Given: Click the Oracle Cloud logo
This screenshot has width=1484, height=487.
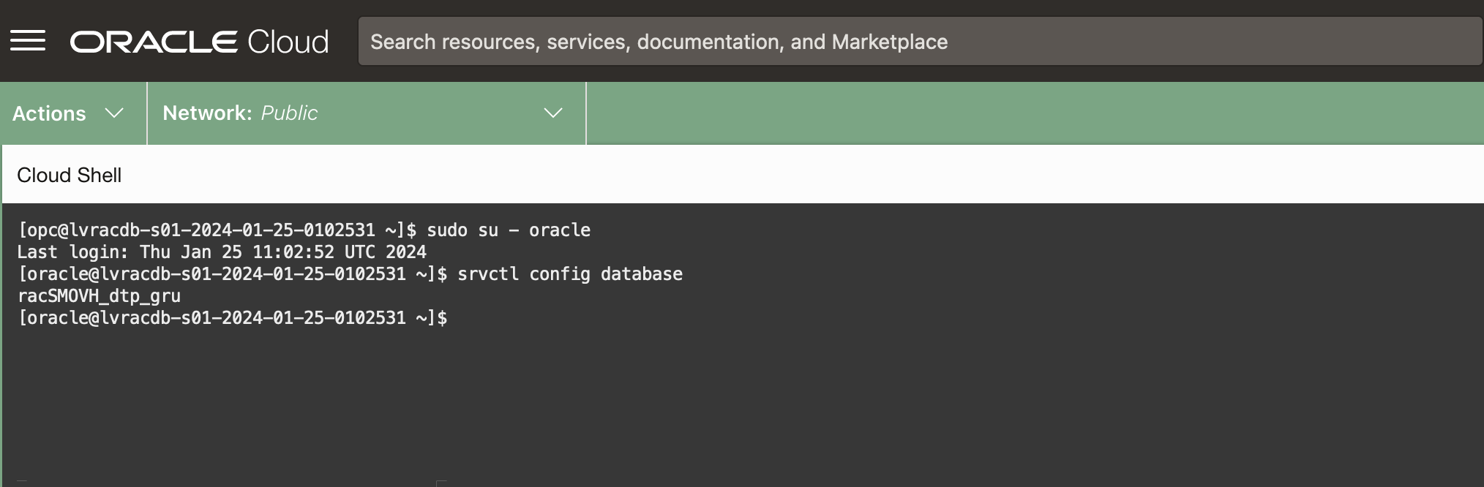Looking at the screenshot, I should pyautogui.click(x=198, y=42).
